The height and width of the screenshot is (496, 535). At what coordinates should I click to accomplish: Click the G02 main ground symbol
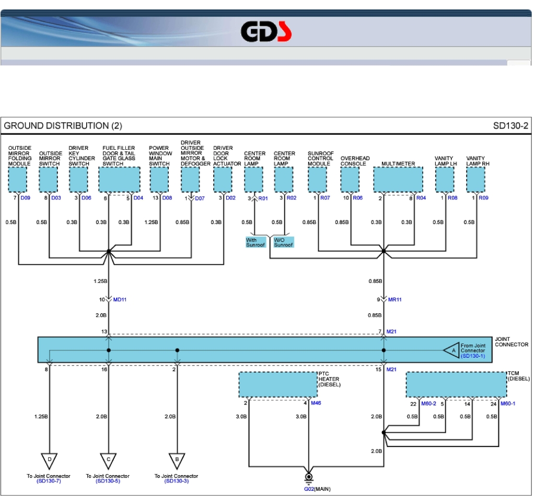point(309,478)
